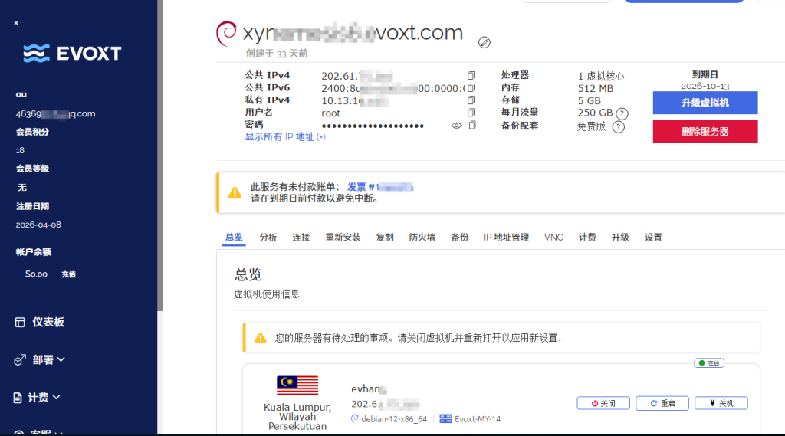Click the 2026-04-08 registration date
The image size is (785, 436).
tap(38, 225)
